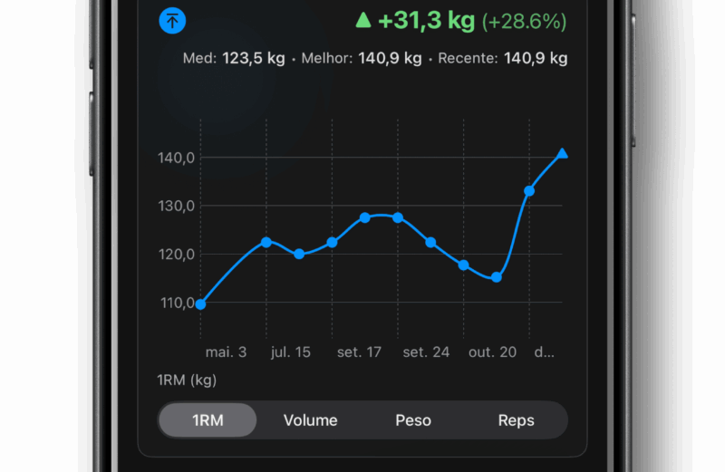The width and height of the screenshot is (725, 472).
Task: Tap the jul. 15 date label
Action: coord(291,352)
